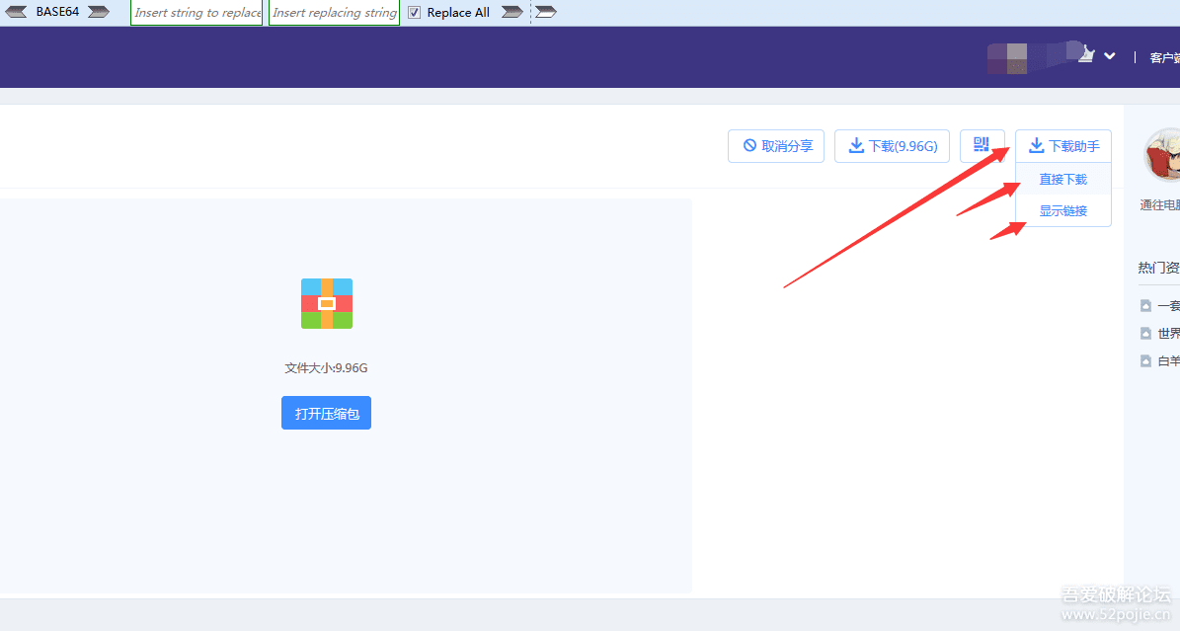Select 直接下载 from the dropdown menu
Screen dimensions: 1180x631
[1062, 179]
